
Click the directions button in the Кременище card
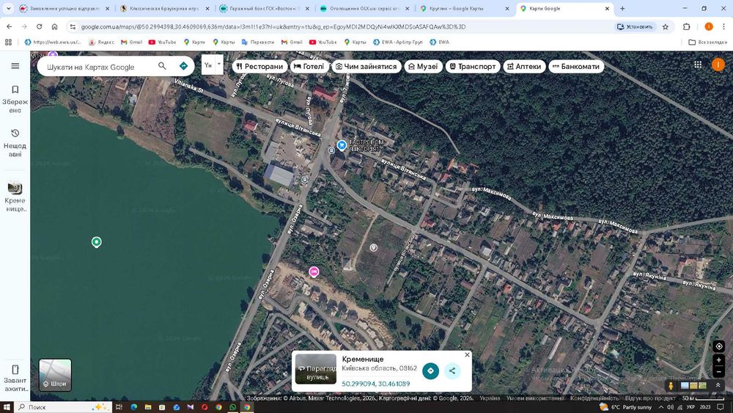click(x=430, y=371)
